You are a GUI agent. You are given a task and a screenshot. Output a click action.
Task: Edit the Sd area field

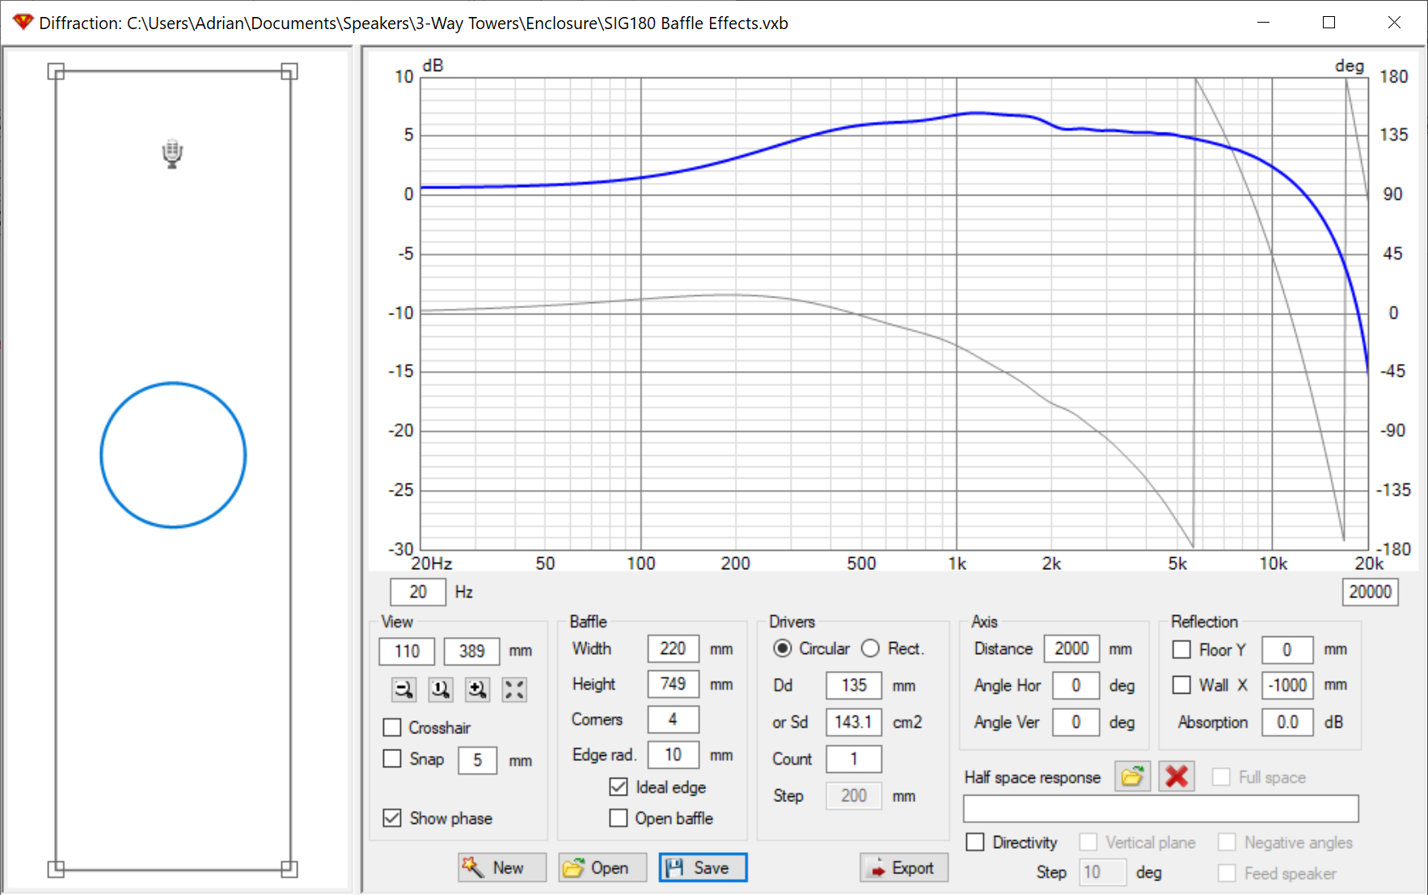(854, 722)
